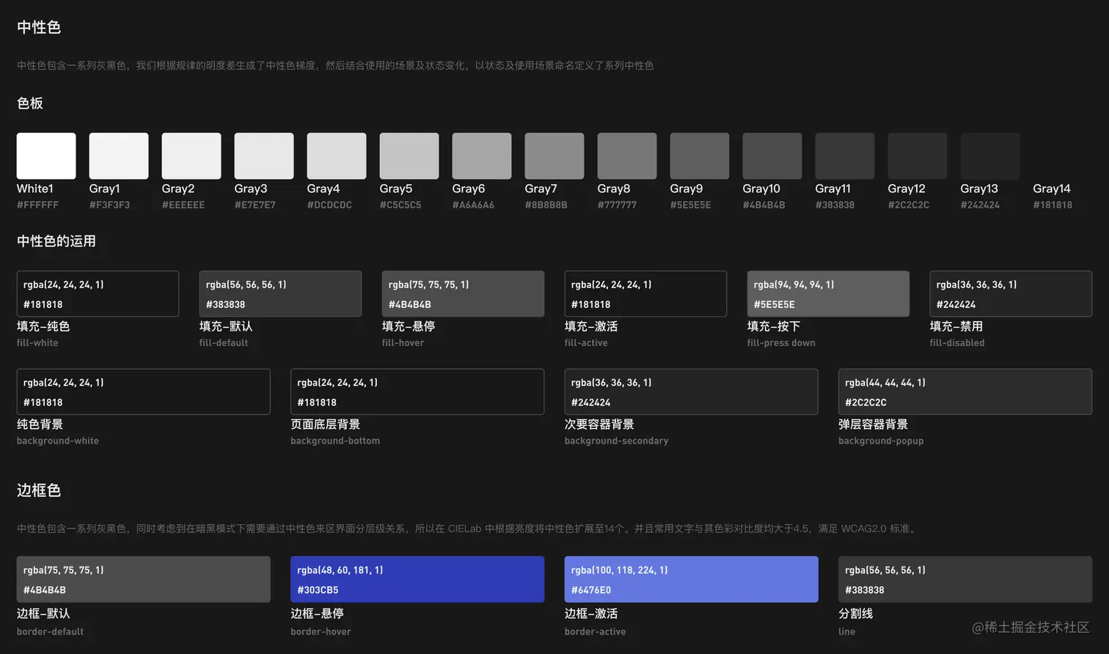1109x654 pixels.
Task: Click the Gray13 name label
Action: (x=979, y=189)
